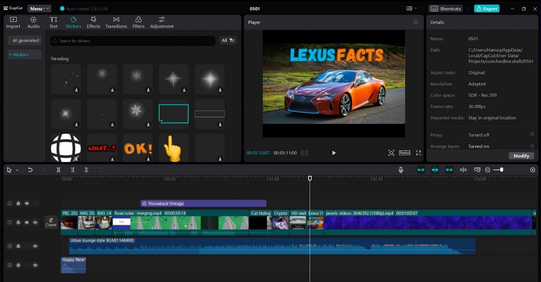This screenshot has height=282, width=541.
Task: Open the Menu dropdown
Action: 39,9
